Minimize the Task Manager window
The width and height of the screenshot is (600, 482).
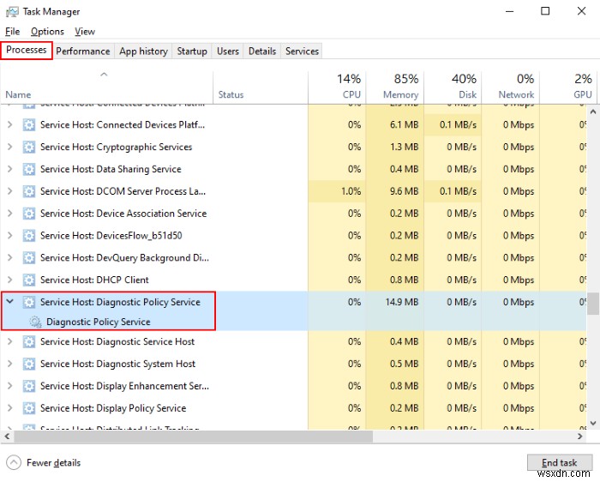tap(510, 11)
